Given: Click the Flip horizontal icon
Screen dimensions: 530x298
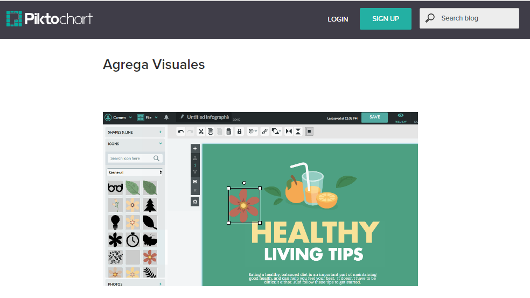Looking at the screenshot, I should tap(289, 131).
